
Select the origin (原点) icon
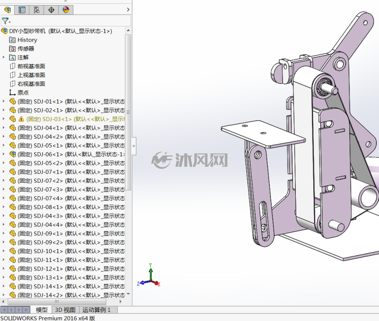(12, 93)
